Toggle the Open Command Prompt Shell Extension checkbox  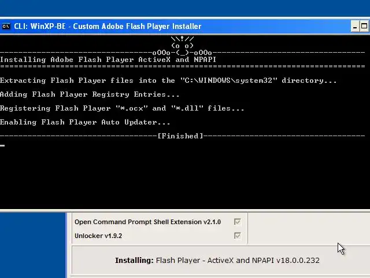click(x=238, y=222)
